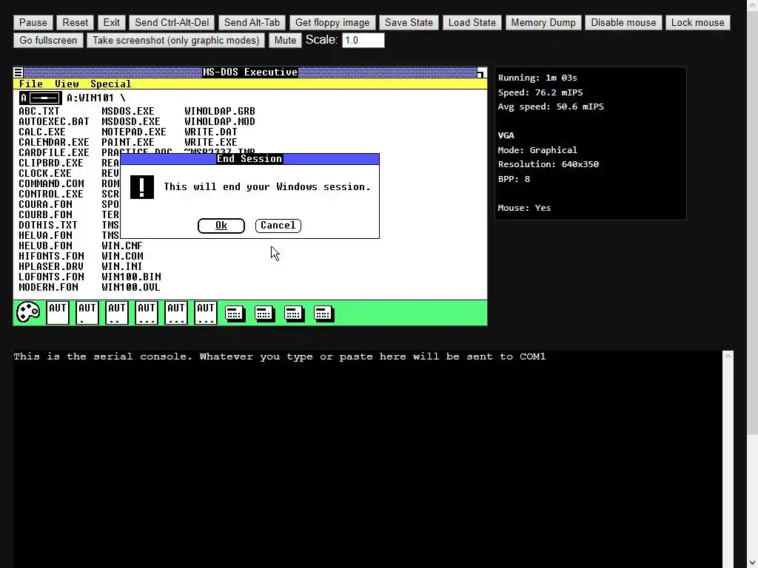758x568 pixels.
Task: Select ABC.TXT file
Action: [x=39, y=111]
